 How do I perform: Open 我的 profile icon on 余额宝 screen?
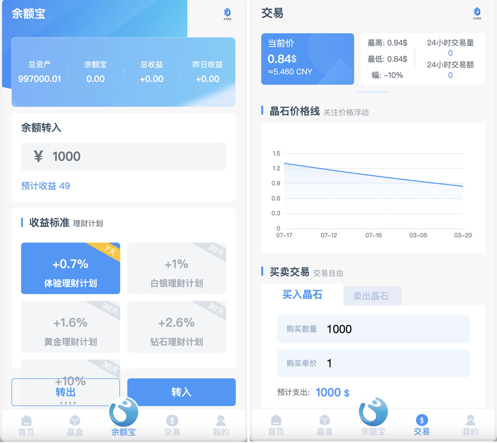click(x=221, y=421)
